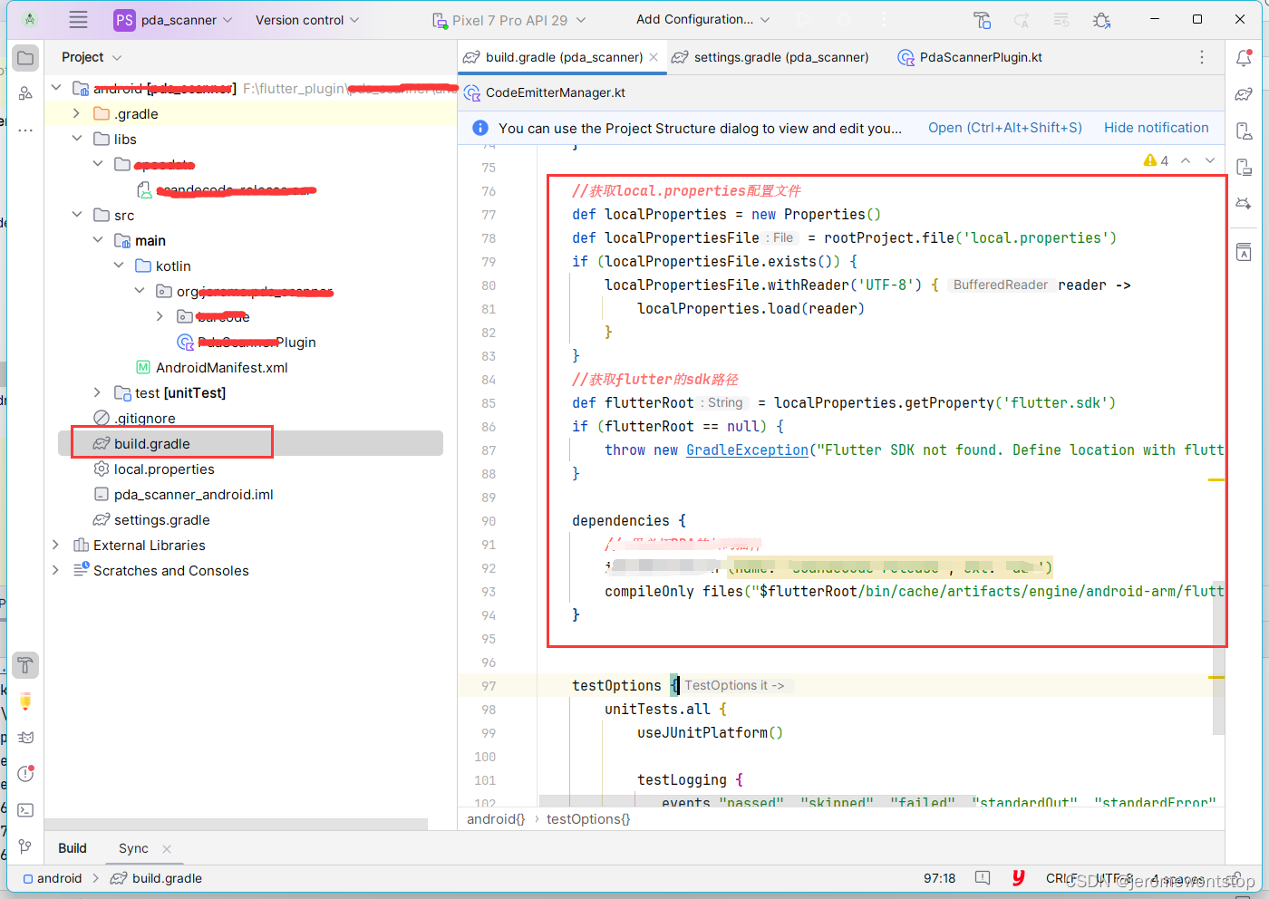Click the Hide notification link
This screenshot has width=1269, height=899.
tap(1156, 128)
